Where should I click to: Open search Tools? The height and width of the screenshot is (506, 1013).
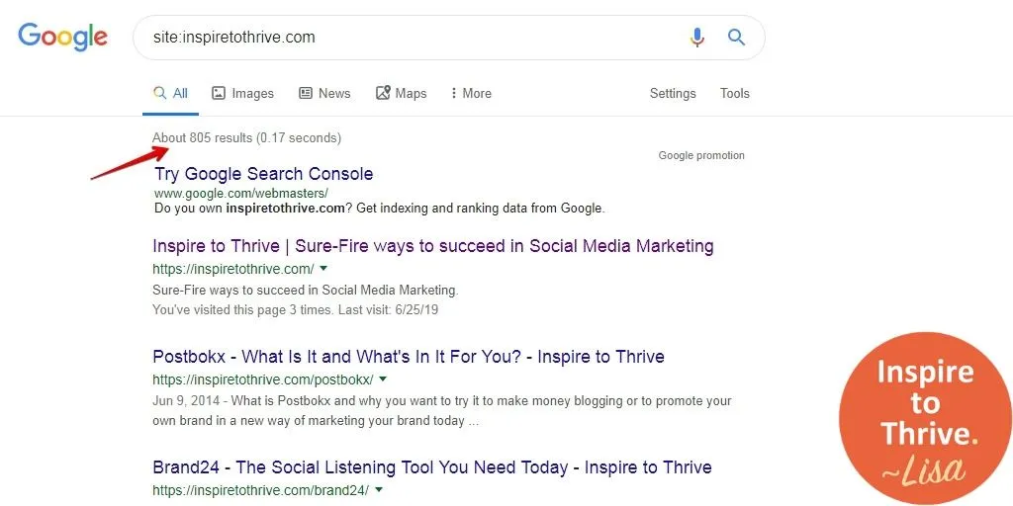735,94
